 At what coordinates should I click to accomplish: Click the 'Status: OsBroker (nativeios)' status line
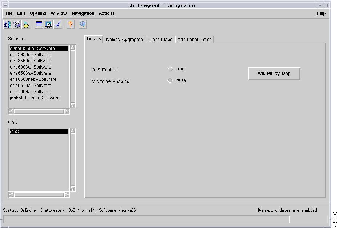pos(69,210)
